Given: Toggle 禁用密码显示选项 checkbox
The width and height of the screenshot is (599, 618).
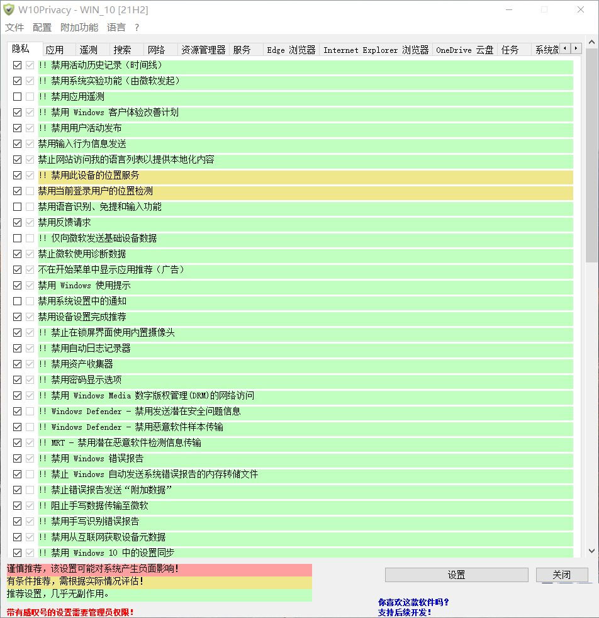Looking at the screenshot, I should [17, 380].
